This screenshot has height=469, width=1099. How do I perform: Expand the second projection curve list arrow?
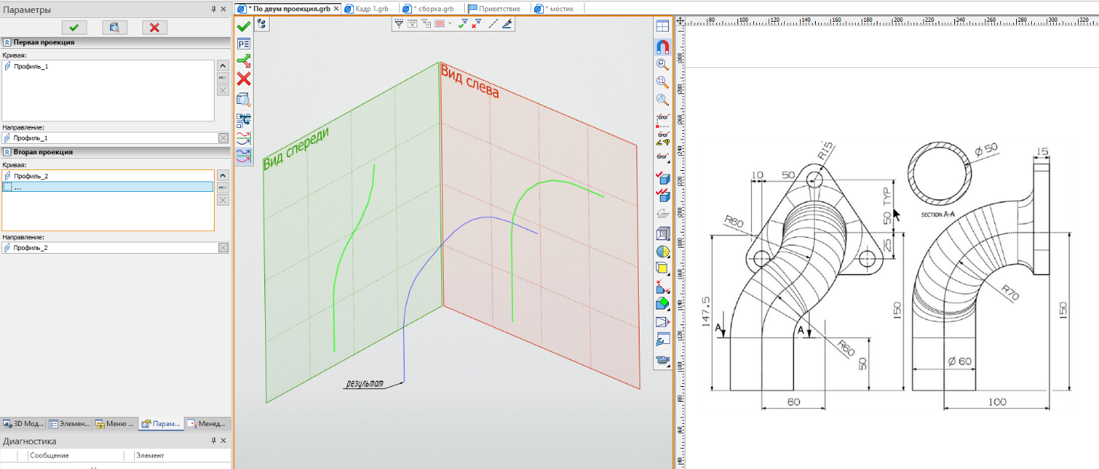click(x=223, y=175)
